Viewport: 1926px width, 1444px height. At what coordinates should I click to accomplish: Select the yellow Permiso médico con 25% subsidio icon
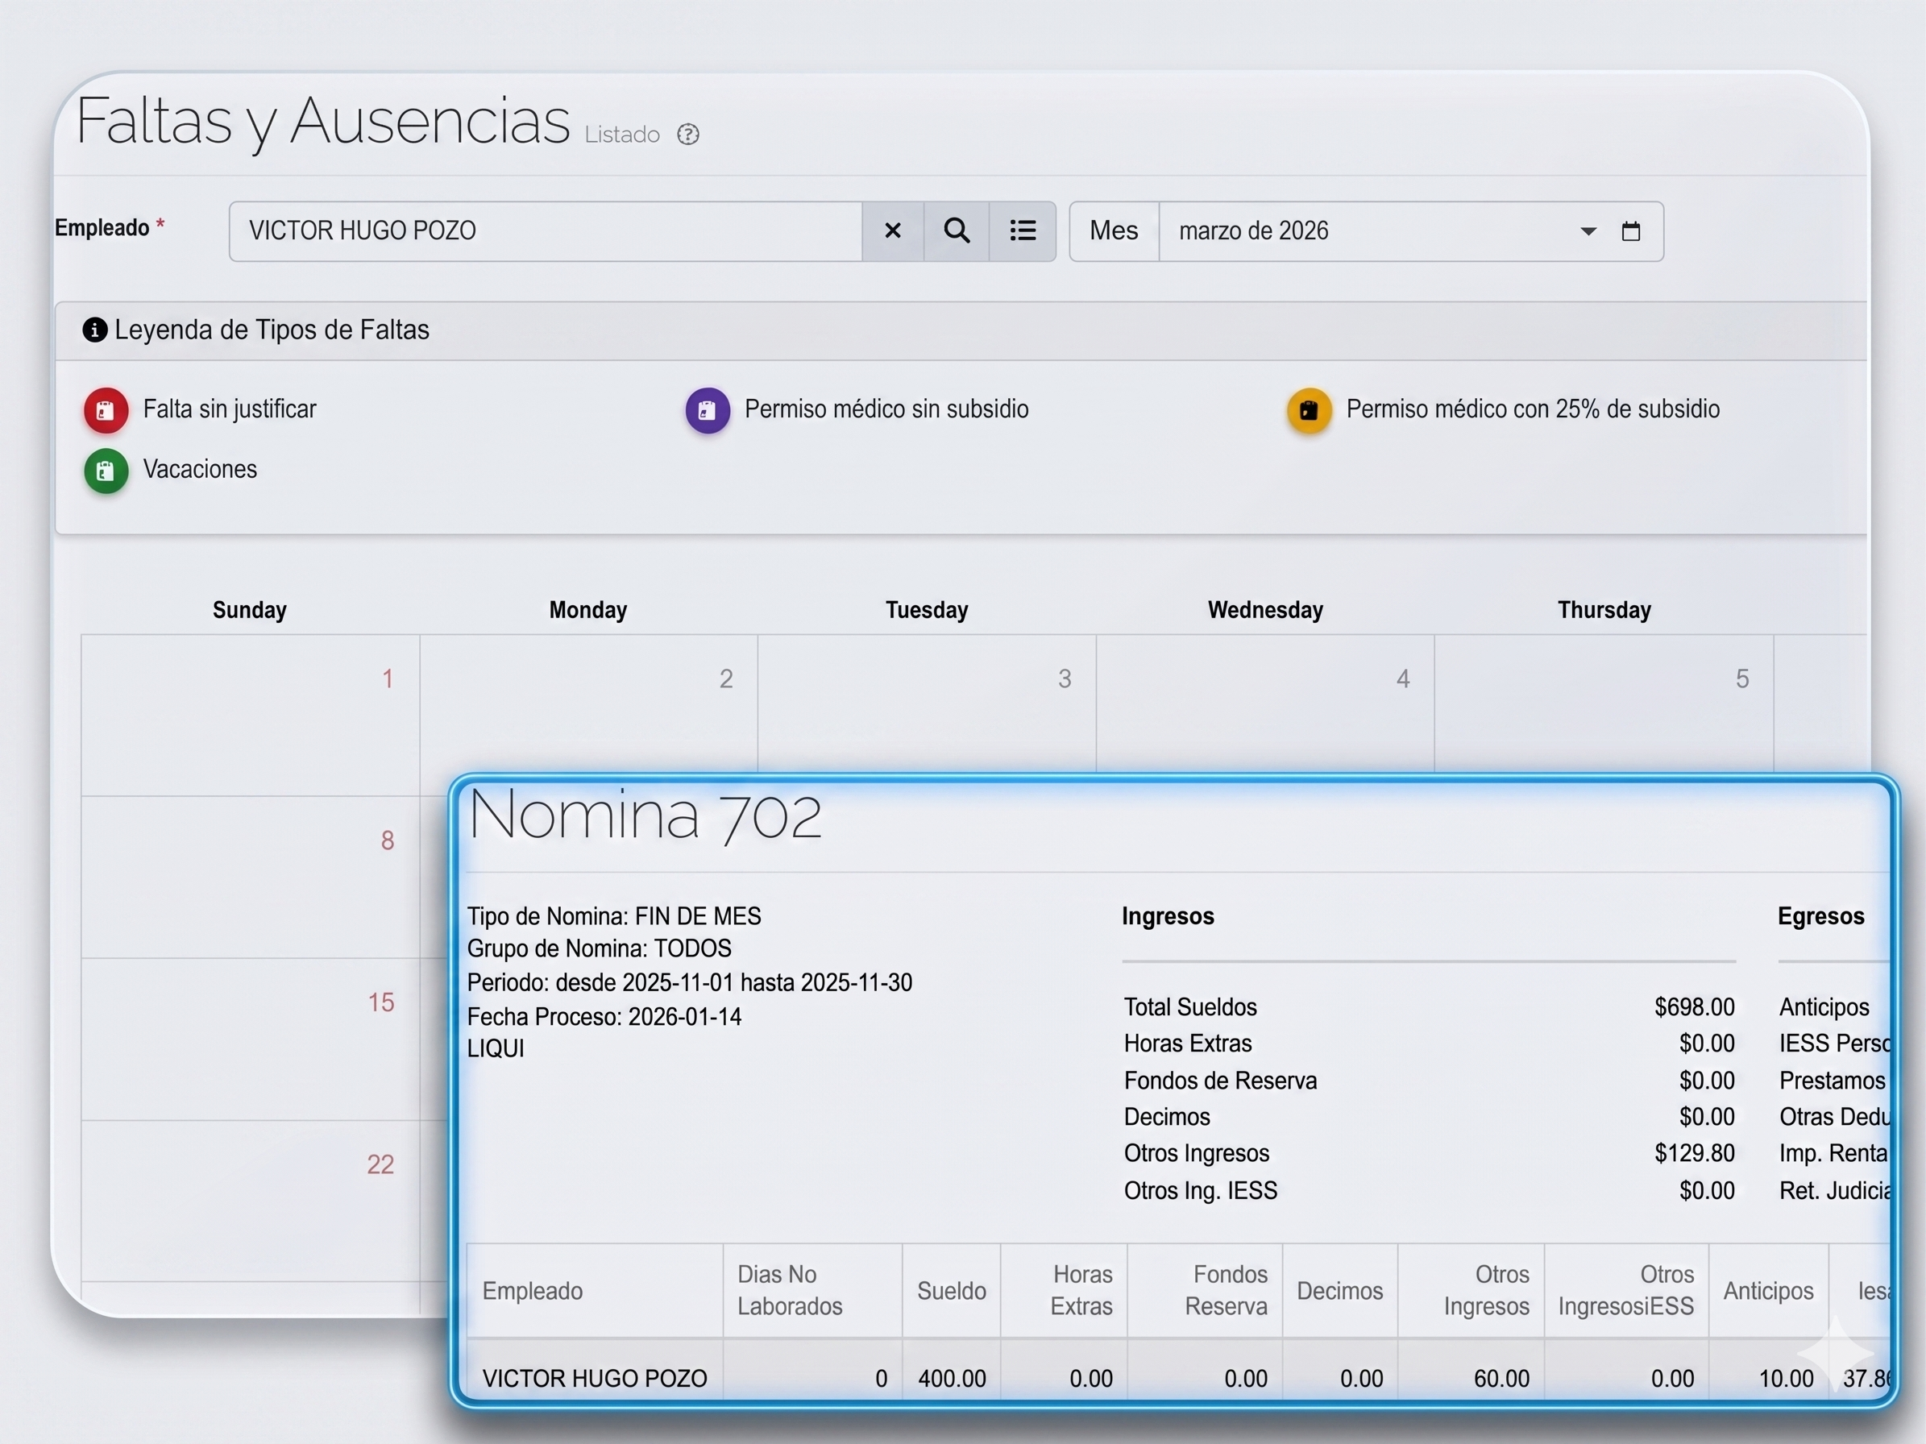[1309, 410]
